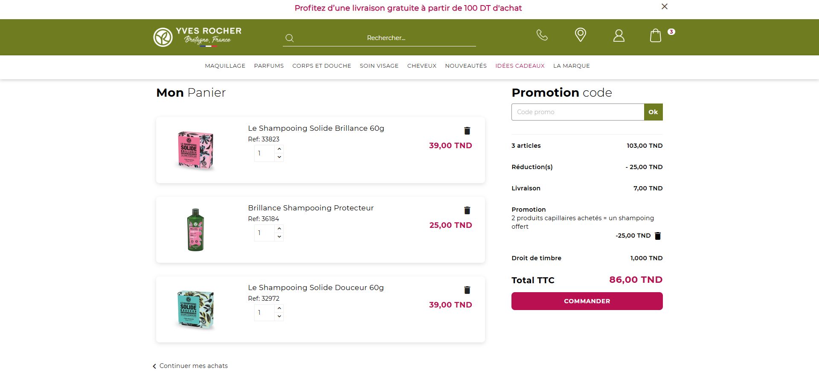Image resolution: width=819 pixels, height=388 pixels.
Task: Click the Commander checkout button
Action: (587, 301)
